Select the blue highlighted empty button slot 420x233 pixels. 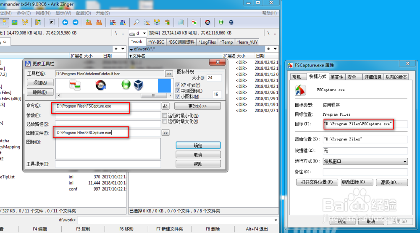click(164, 85)
